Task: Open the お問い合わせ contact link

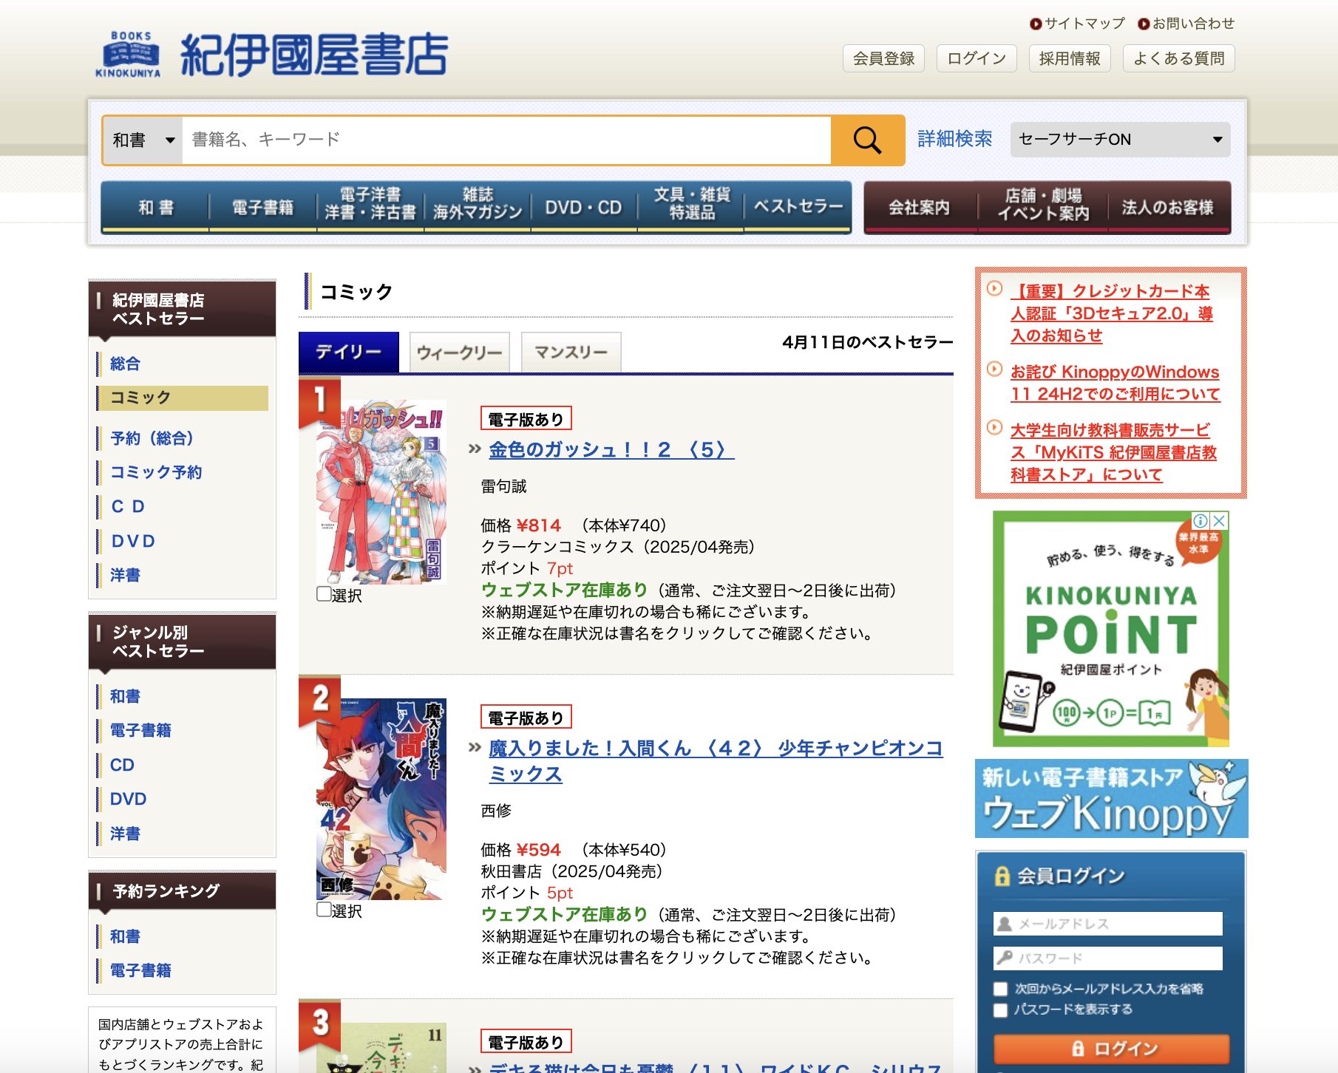Action: [x=1186, y=24]
